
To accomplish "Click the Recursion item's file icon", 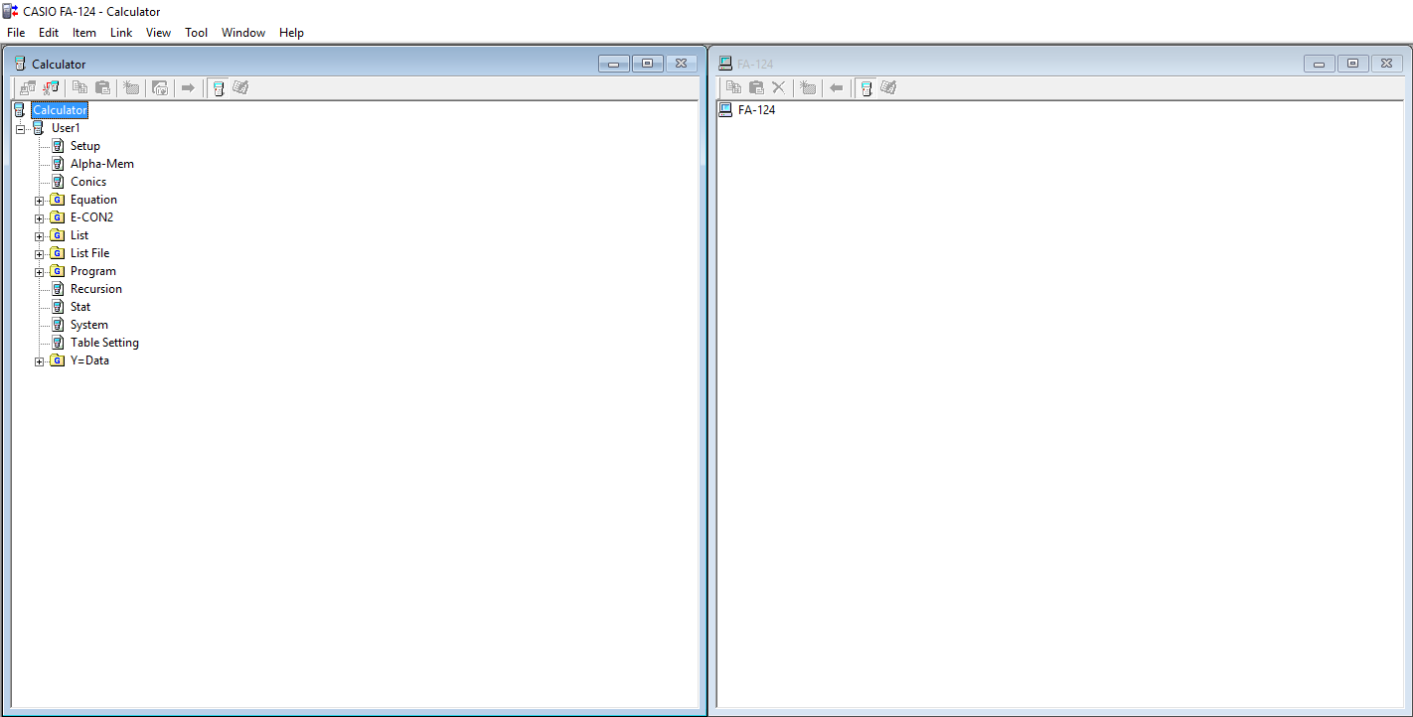I will [x=58, y=289].
